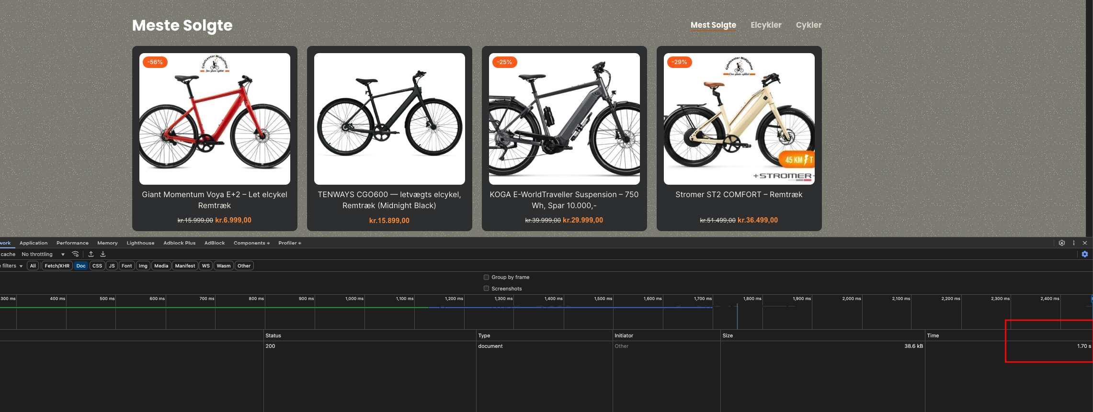Sort by the Type column header

point(545,335)
